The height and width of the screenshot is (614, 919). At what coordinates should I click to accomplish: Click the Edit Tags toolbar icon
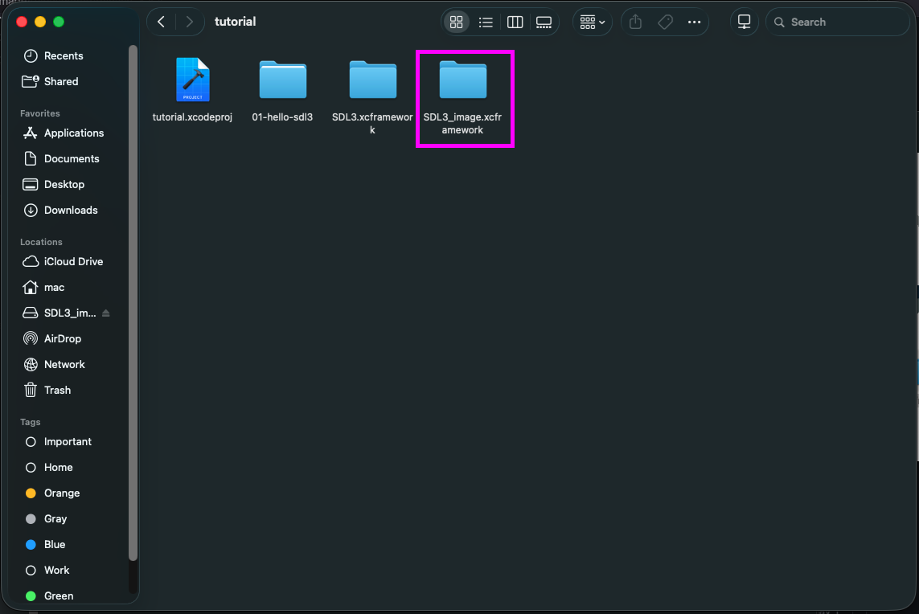pos(665,23)
